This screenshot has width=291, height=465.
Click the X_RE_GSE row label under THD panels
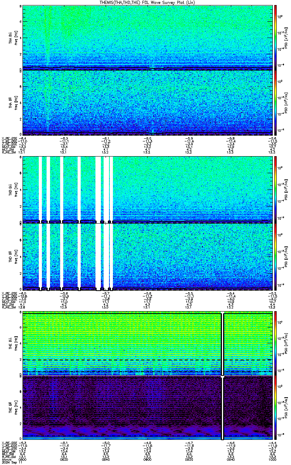[x=9, y=293]
